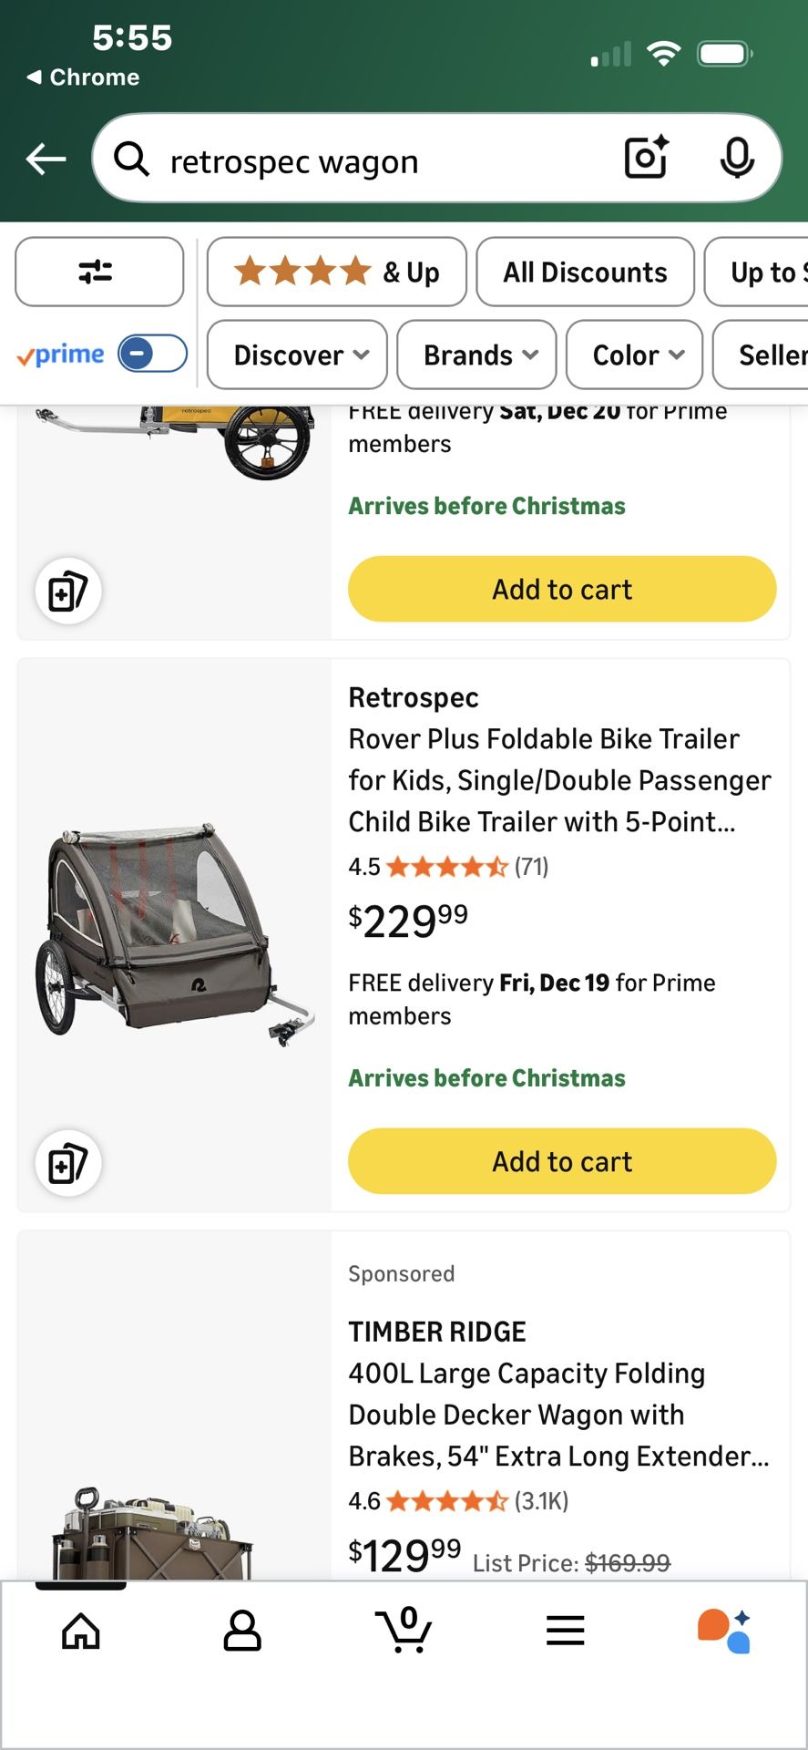The height and width of the screenshot is (1750, 808).
Task: Apply the All Discounts filter
Action: (584, 272)
